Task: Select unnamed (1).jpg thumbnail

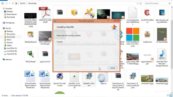Action: coord(147,78)
